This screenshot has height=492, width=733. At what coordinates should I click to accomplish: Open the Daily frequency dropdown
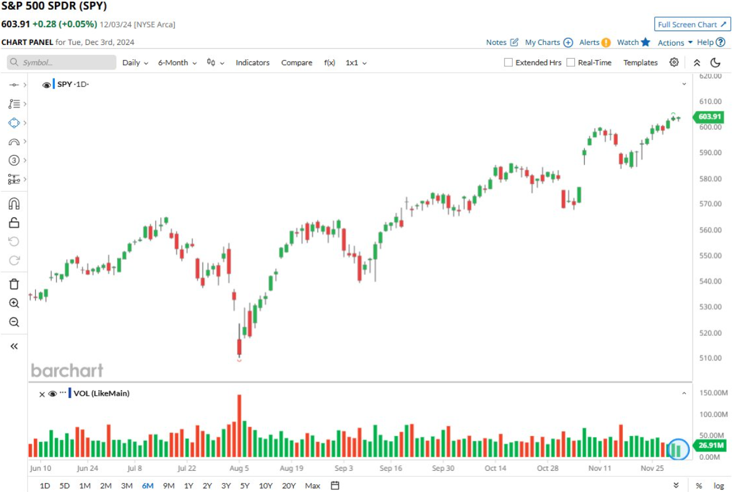click(135, 62)
